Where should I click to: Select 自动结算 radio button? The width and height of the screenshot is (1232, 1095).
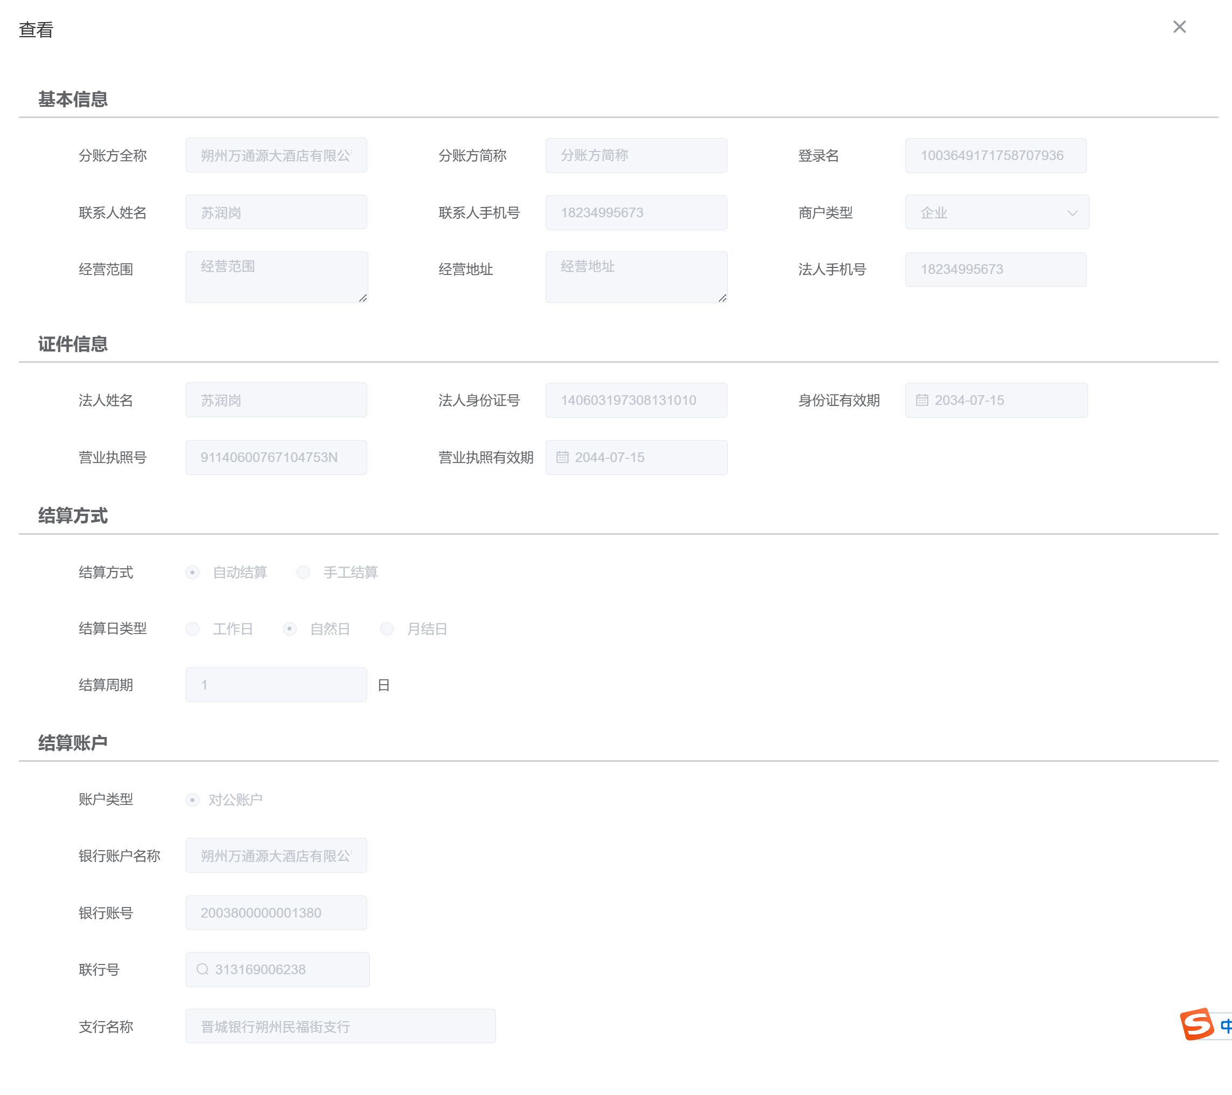192,572
